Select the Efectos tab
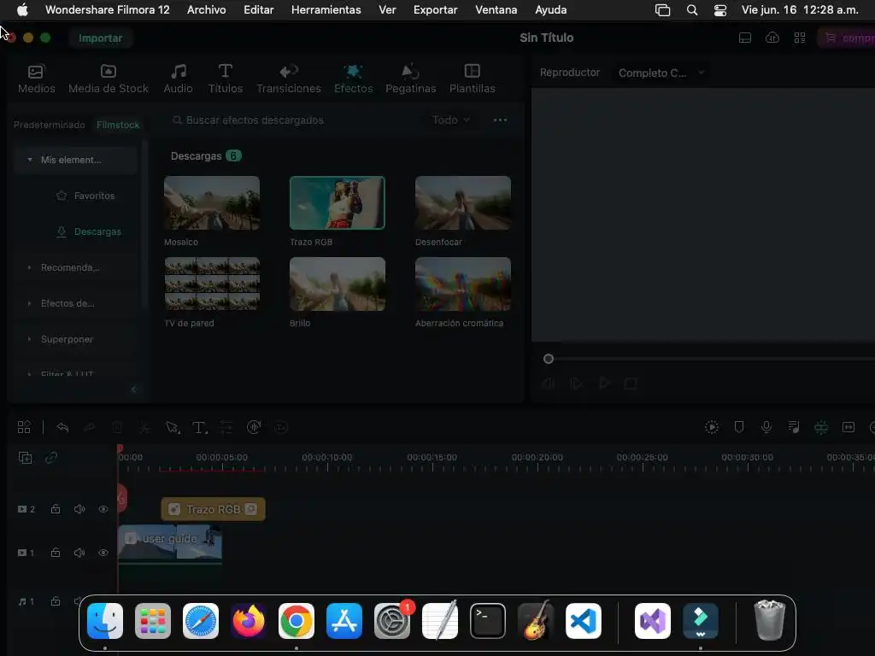 click(x=353, y=79)
